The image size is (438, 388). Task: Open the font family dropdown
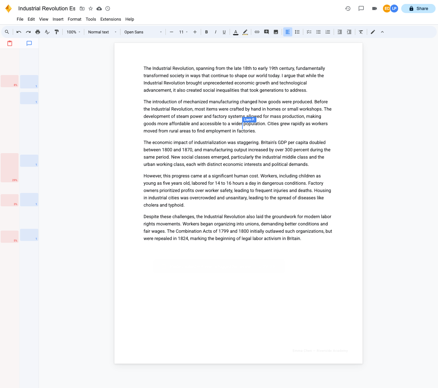143,32
